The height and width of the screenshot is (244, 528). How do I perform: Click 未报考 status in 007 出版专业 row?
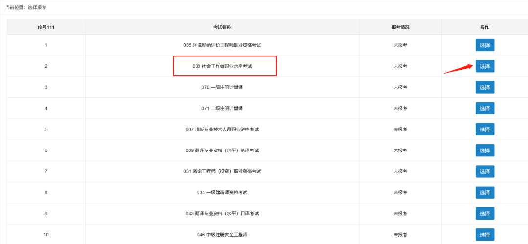400,129
